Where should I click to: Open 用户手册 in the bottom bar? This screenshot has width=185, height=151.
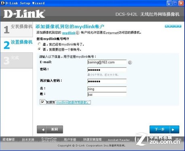(x=70, y=140)
